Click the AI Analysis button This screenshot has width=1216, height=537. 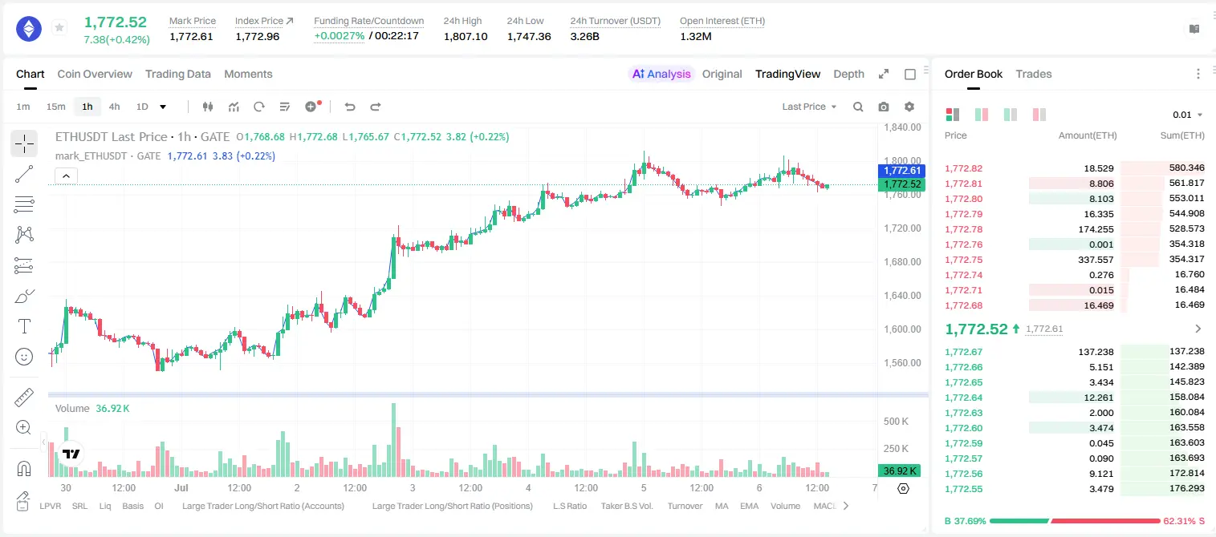pyautogui.click(x=661, y=74)
